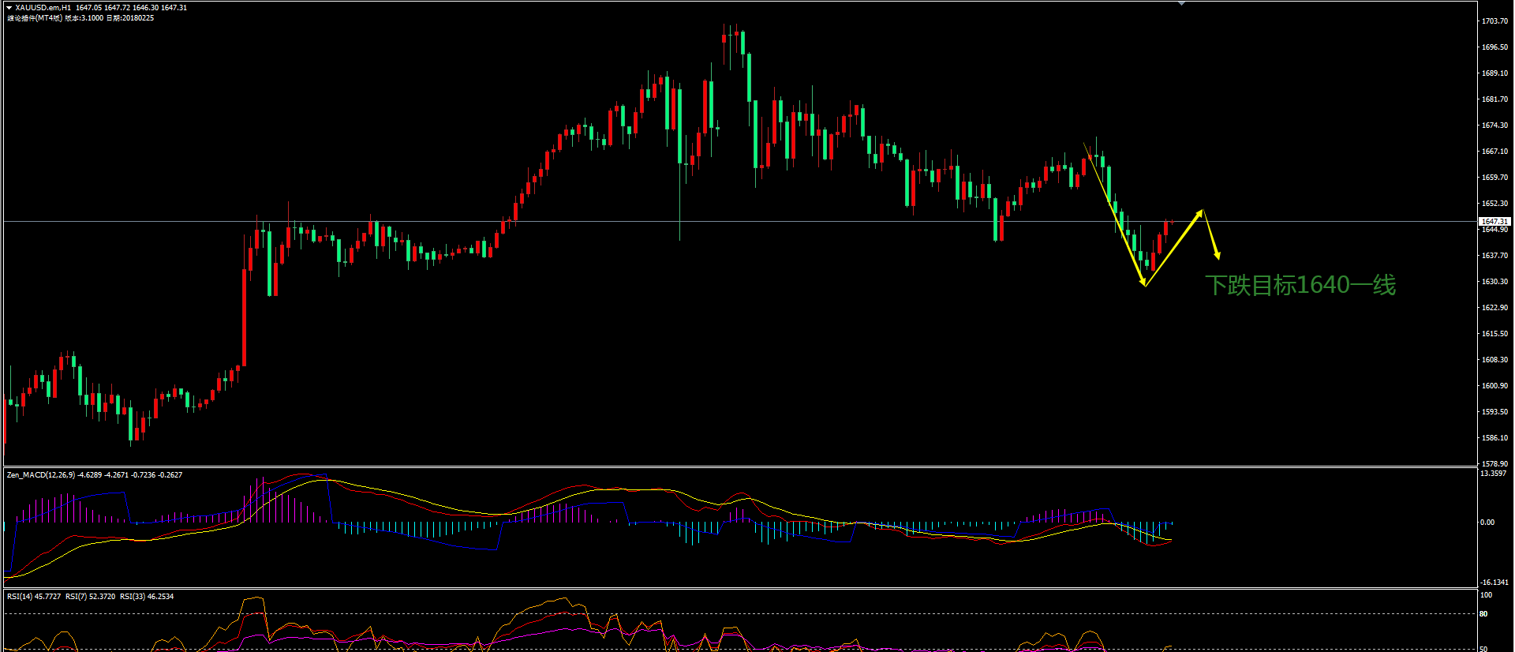The height and width of the screenshot is (652, 1515).
Task: Click the RSI(33) 46.2534 indicator label
Action: coord(147,597)
